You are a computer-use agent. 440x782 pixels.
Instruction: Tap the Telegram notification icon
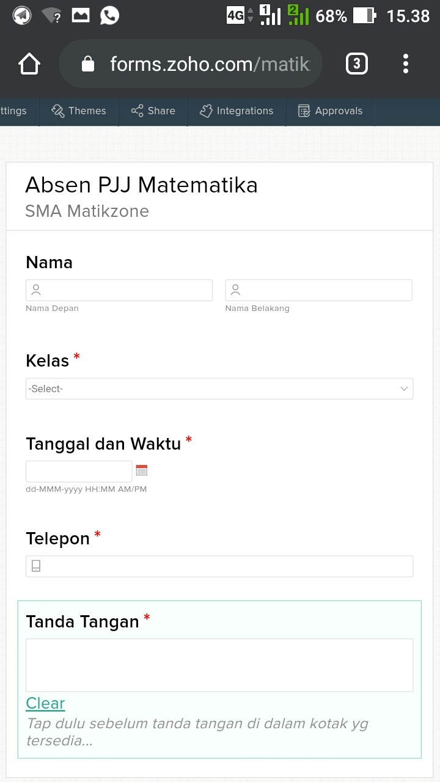click(22, 16)
